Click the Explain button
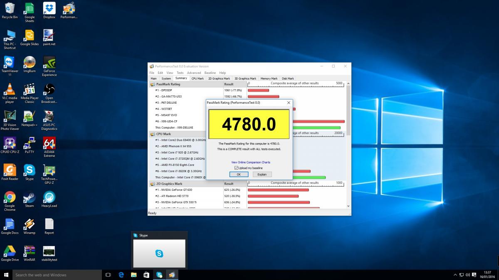The image size is (499, 280). point(262,175)
